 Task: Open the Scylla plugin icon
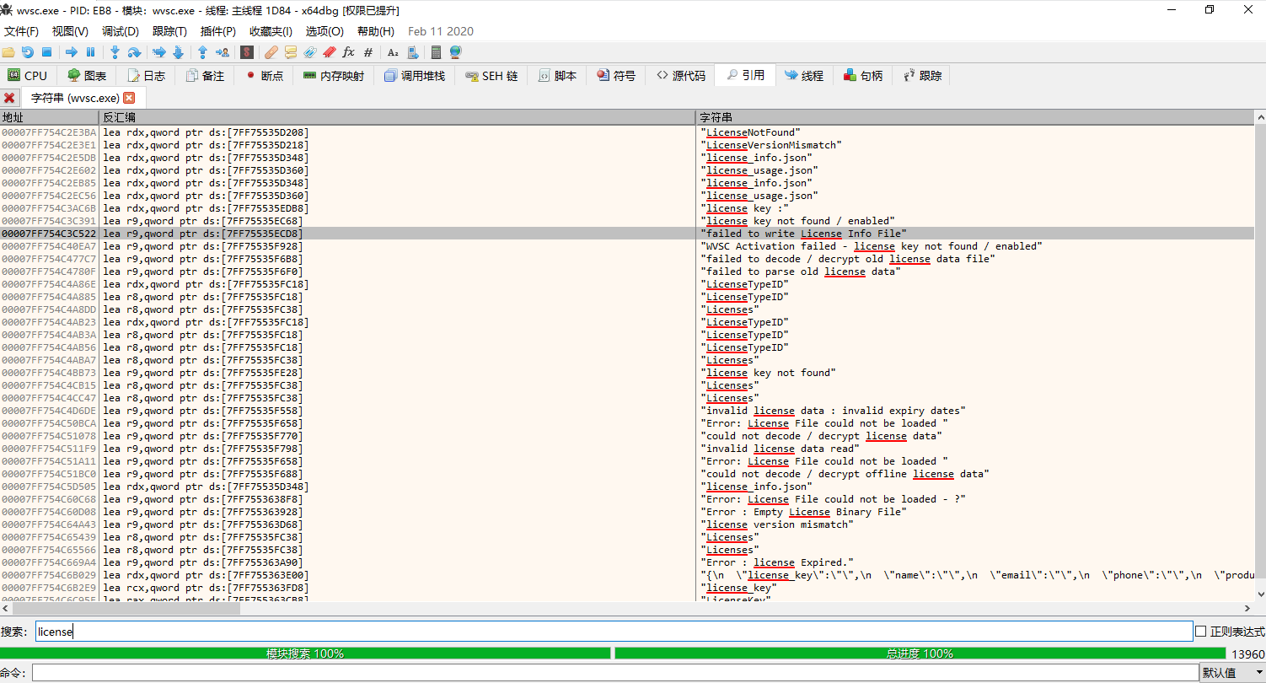[x=246, y=52]
